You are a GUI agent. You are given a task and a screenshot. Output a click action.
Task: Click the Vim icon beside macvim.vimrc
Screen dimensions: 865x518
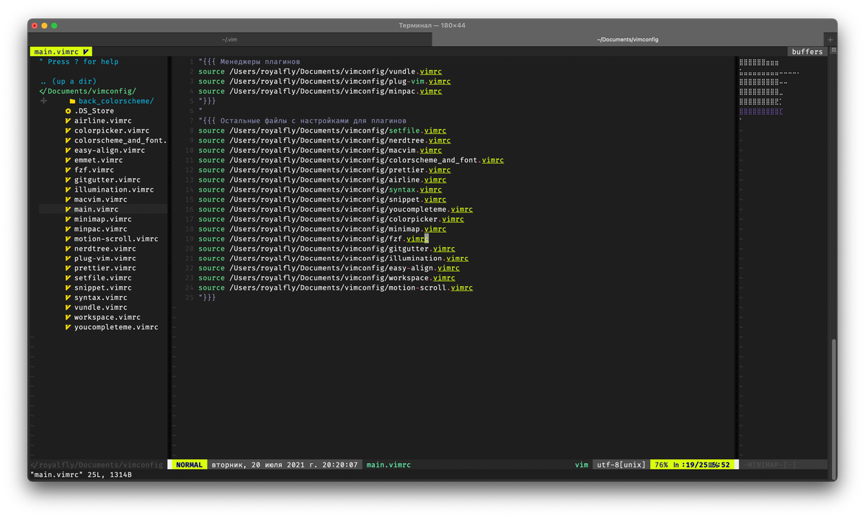click(x=68, y=200)
